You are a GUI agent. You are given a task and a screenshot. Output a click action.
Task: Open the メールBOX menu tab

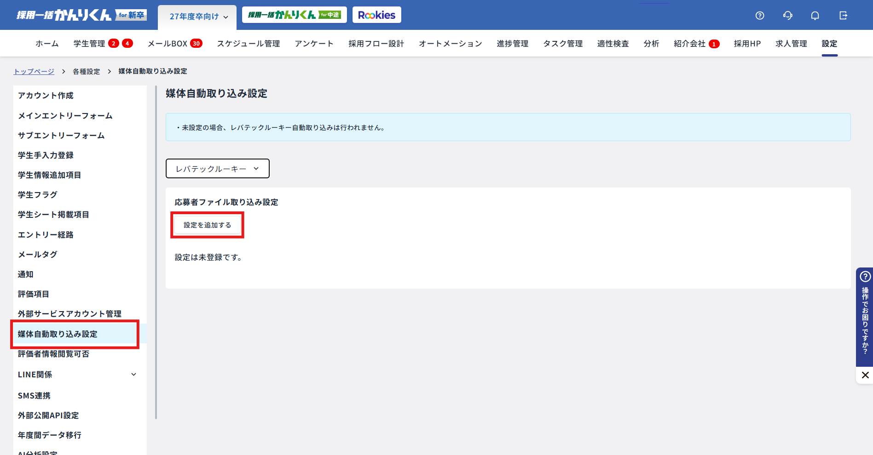pos(168,44)
